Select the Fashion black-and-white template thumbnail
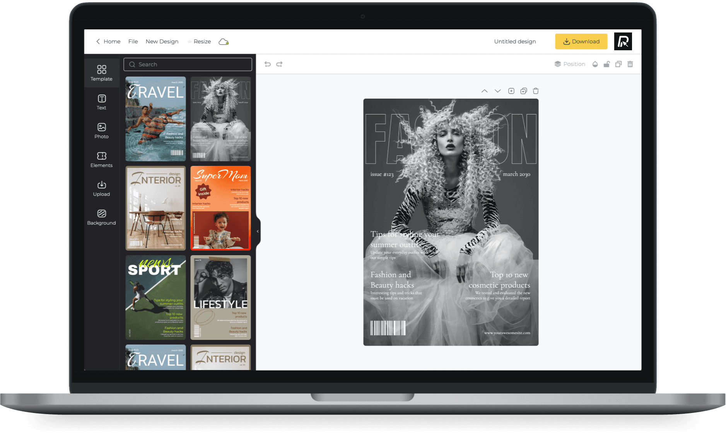The height and width of the screenshot is (435, 726). tap(220, 119)
